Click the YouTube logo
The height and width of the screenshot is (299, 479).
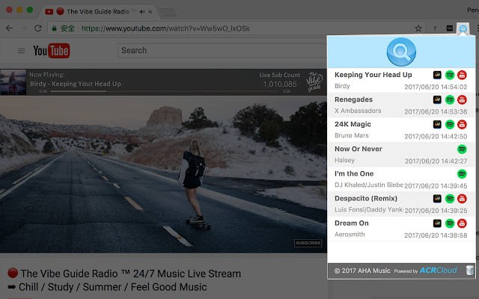52,51
